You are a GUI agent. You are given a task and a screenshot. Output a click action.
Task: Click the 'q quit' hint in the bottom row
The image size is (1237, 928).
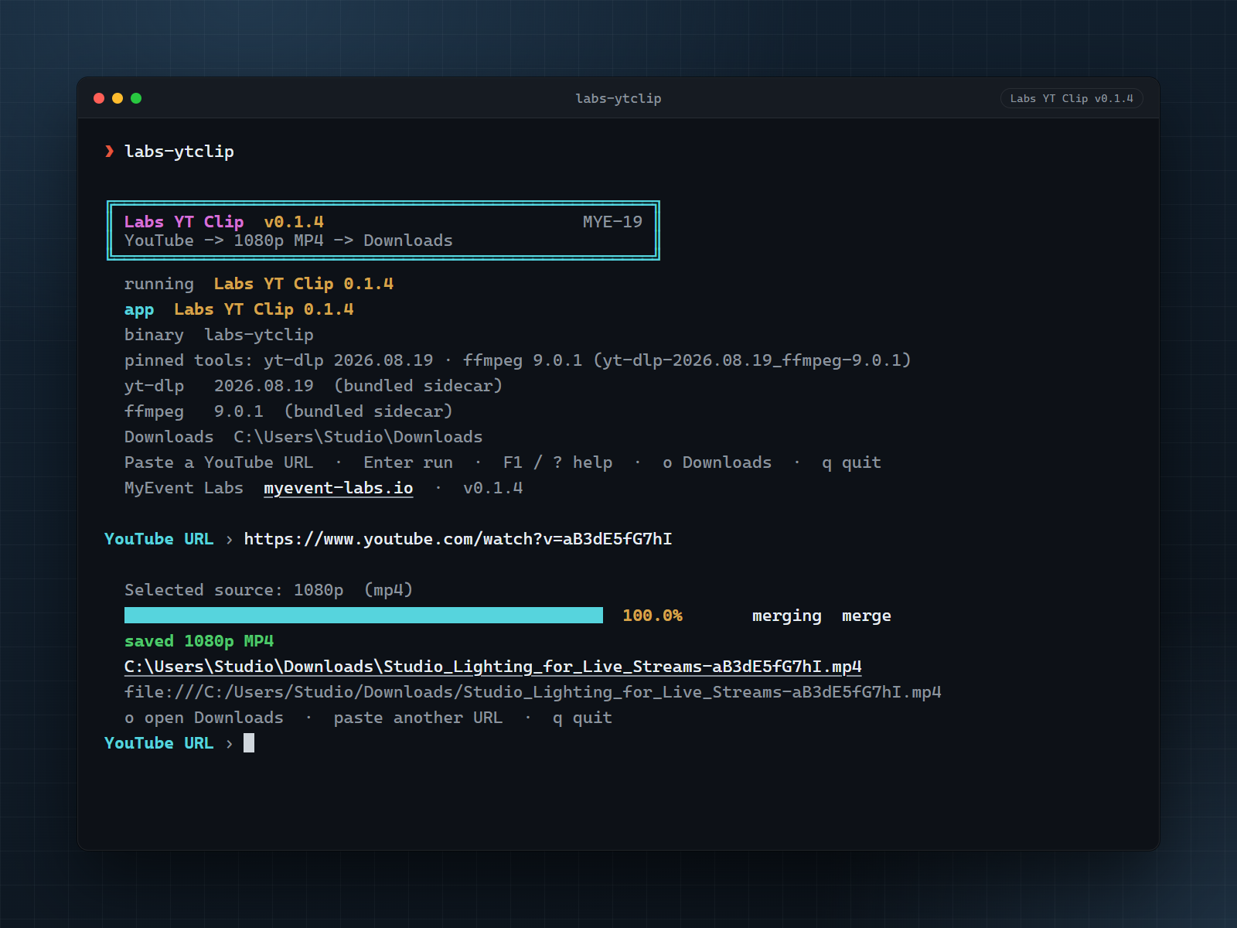click(582, 718)
